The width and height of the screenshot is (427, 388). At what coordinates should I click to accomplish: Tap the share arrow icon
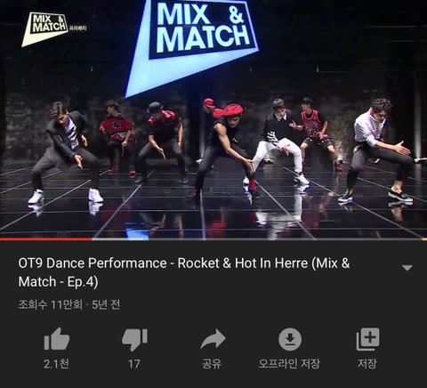tap(213, 339)
